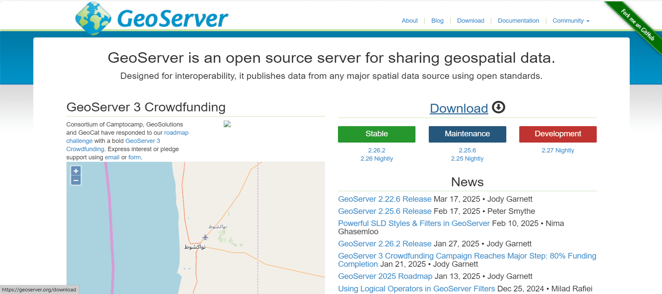Click the 'Jan 13, 2025 • Jody Garnett' byline

pyautogui.click(x=483, y=276)
